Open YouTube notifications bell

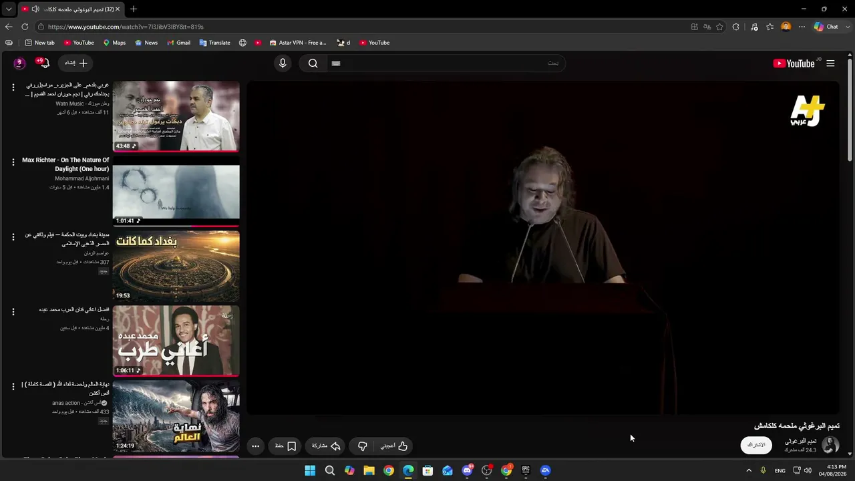44,63
